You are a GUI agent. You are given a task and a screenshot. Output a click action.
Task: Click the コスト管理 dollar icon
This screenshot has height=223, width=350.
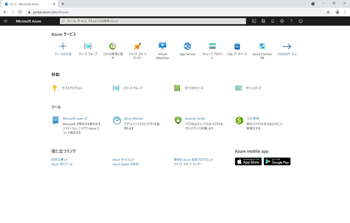point(239,121)
